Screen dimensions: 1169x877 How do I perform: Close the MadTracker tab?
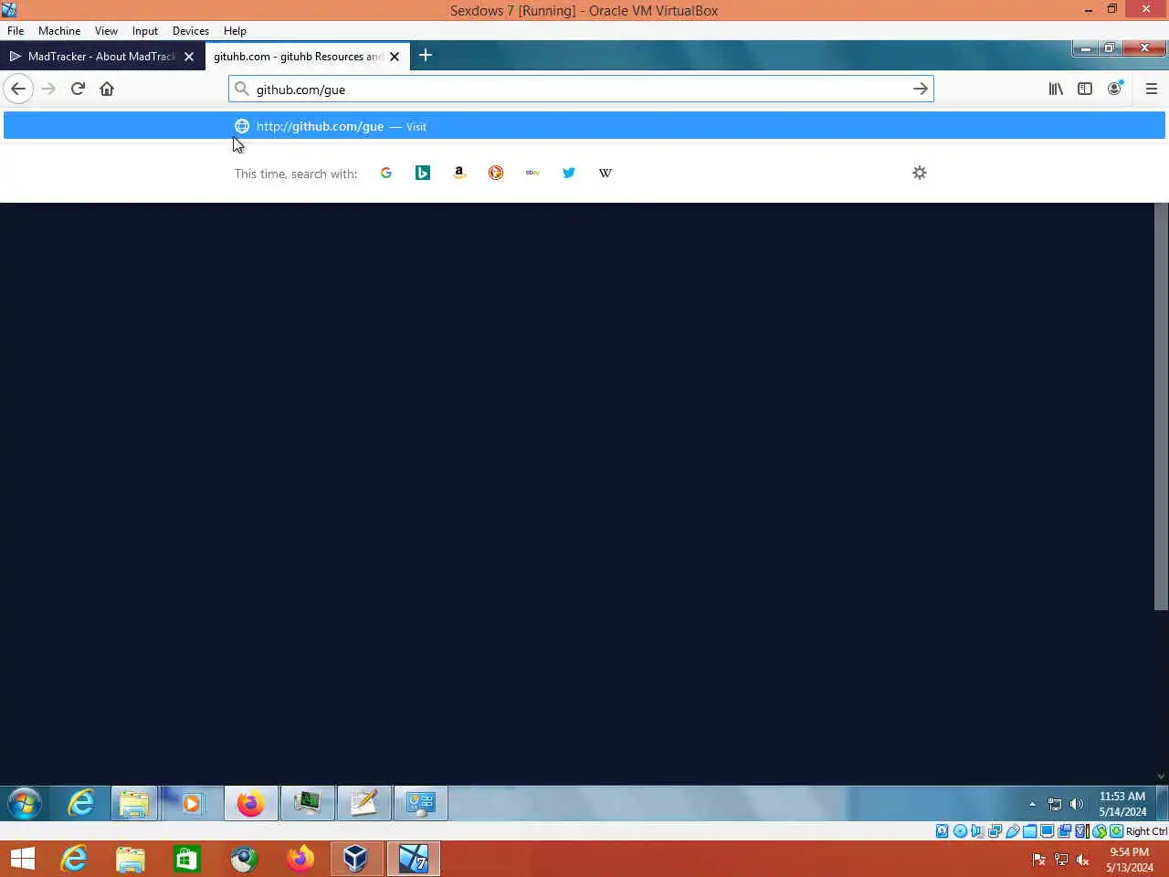coord(189,57)
